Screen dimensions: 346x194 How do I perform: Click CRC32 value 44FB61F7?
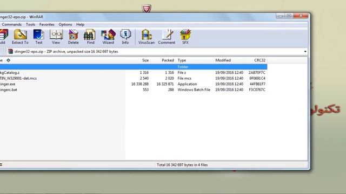(x=257, y=84)
